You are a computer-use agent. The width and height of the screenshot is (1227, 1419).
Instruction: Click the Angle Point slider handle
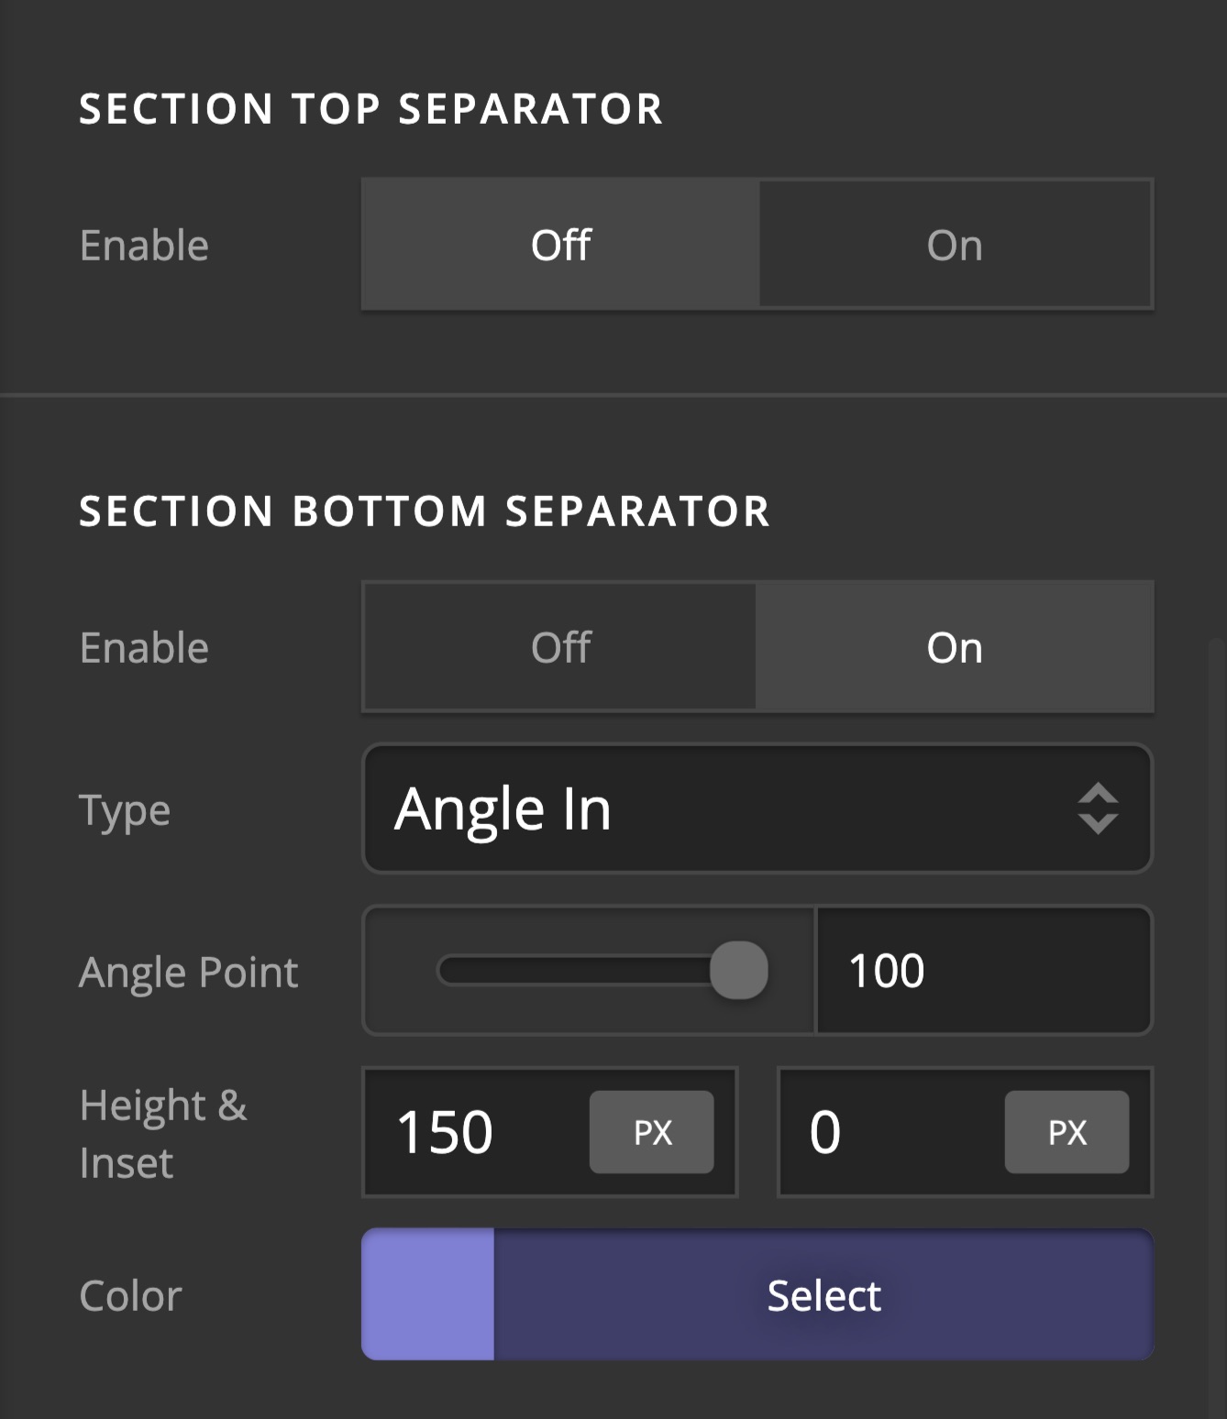point(738,970)
